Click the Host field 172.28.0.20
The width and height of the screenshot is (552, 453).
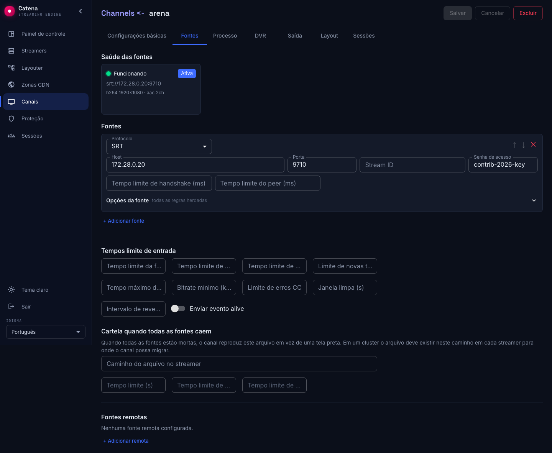click(195, 165)
